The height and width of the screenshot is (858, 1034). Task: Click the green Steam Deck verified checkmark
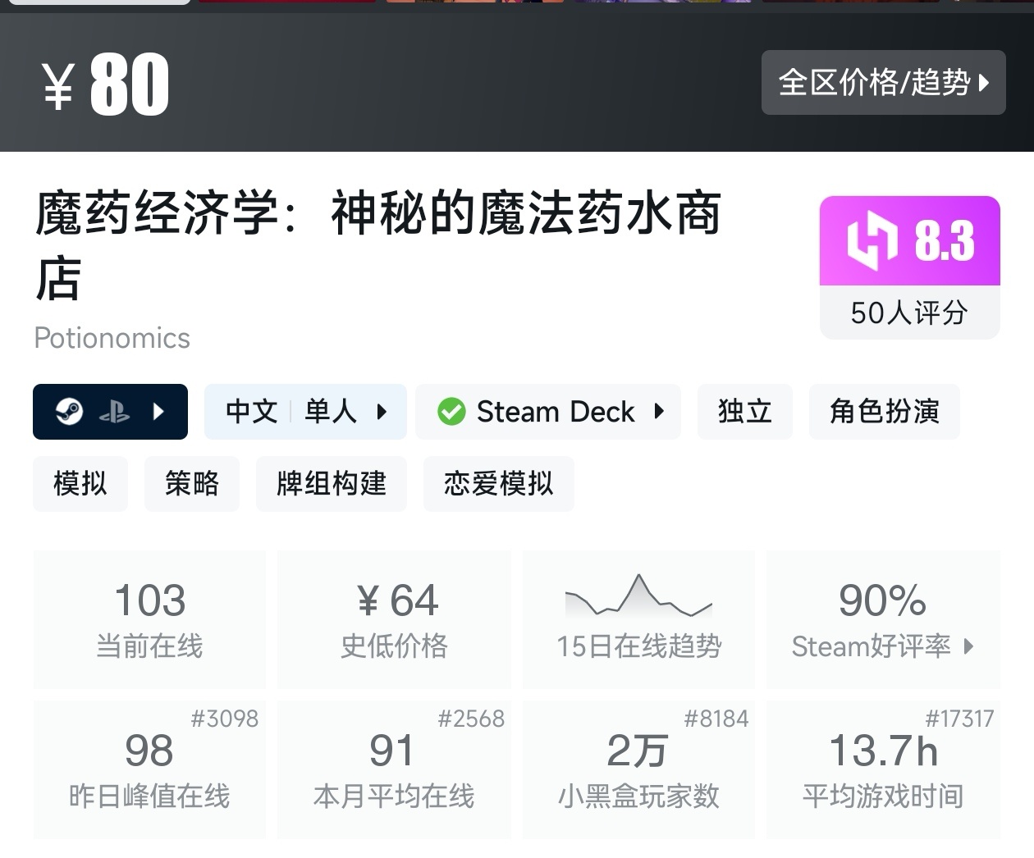coord(451,412)
